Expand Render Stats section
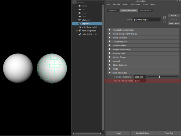The height and width of the screenshot is (136, 181). click(x=143, y=53)
